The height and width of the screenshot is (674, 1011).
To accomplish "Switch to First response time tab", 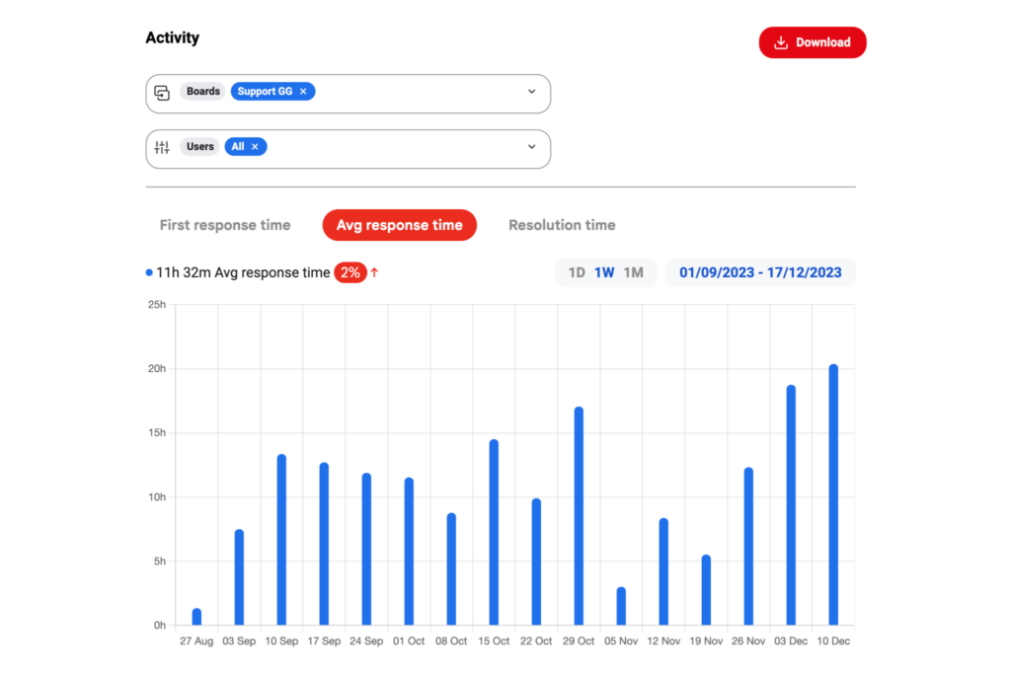I will click(225, 225).
